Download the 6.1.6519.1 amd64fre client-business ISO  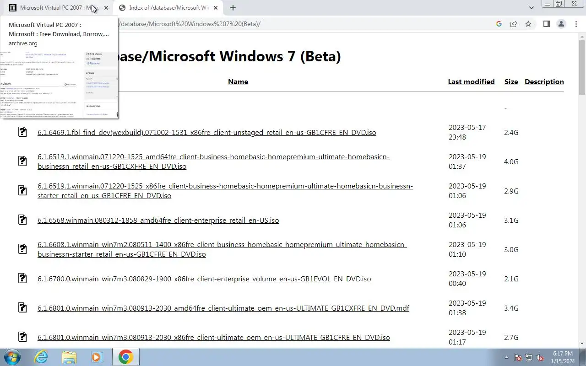[213, 161]
